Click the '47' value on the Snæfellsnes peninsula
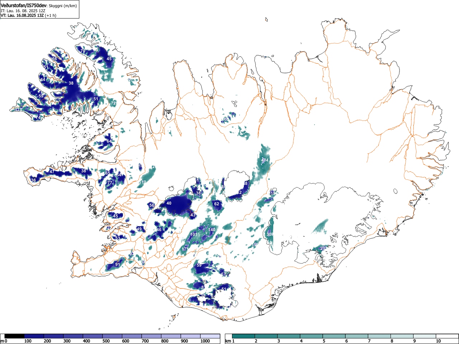459x344 pixels. (x=52, y=172)
